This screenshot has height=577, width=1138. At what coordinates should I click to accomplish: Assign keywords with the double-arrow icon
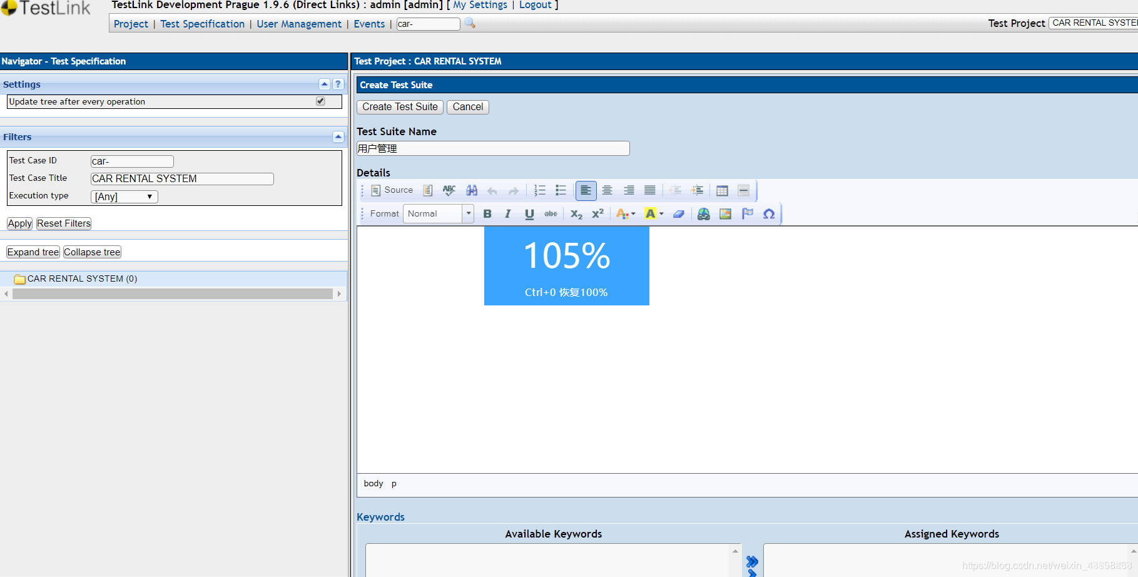pyautogui.click(x=752, y=562)
